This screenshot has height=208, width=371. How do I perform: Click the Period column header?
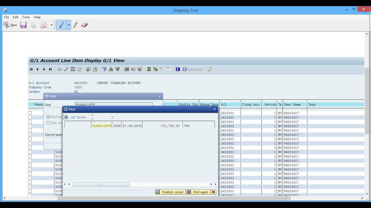coord(270,105)
